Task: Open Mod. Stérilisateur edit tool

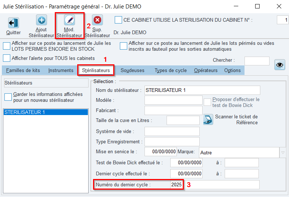Action: point(69,20)
